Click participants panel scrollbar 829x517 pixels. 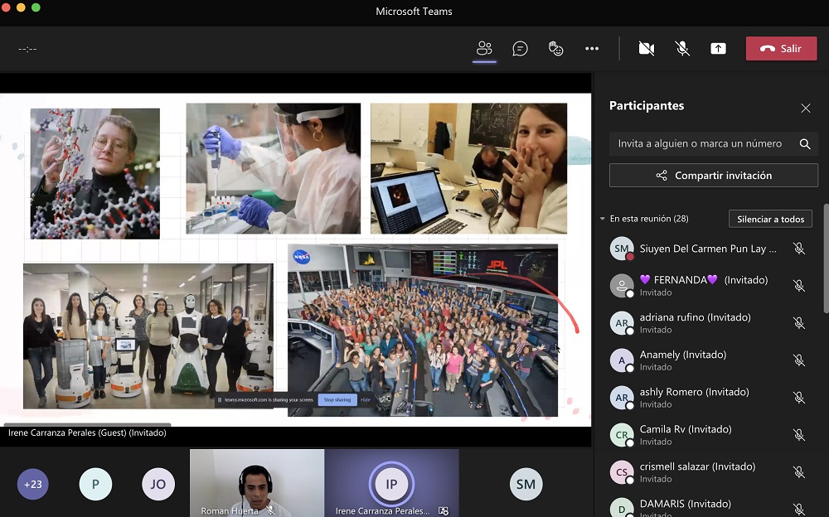click(826, 259)
